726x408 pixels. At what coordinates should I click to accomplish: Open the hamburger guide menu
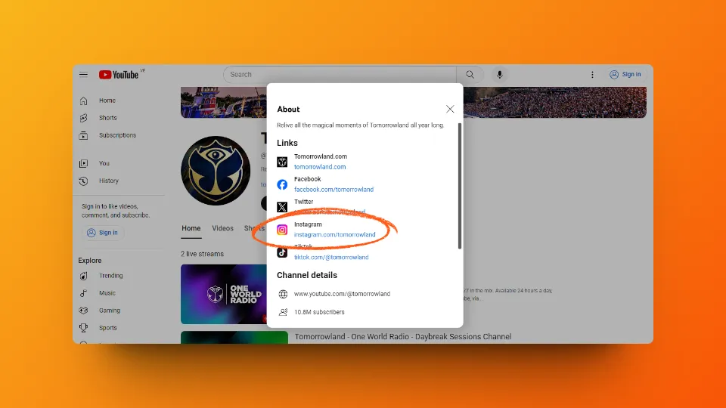pyautogui.click(x=83, y=75)
